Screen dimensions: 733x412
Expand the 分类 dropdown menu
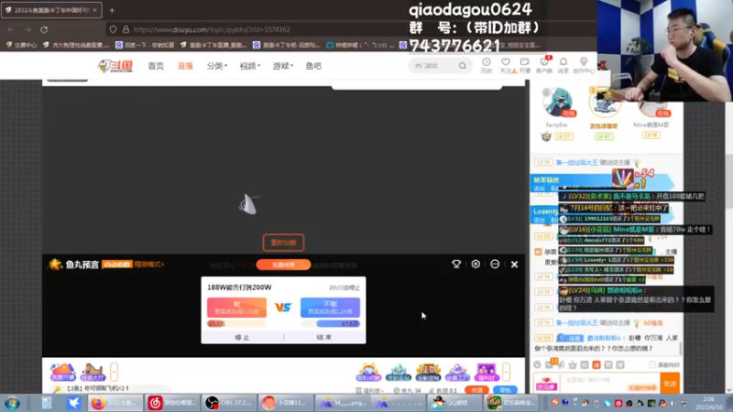[x=217, y=66]
